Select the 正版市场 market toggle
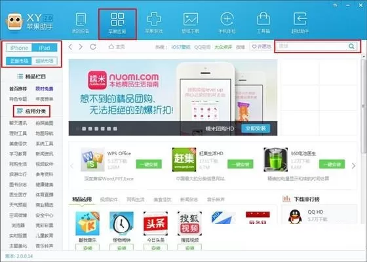 pyautogui.click(x=19, y=61)
